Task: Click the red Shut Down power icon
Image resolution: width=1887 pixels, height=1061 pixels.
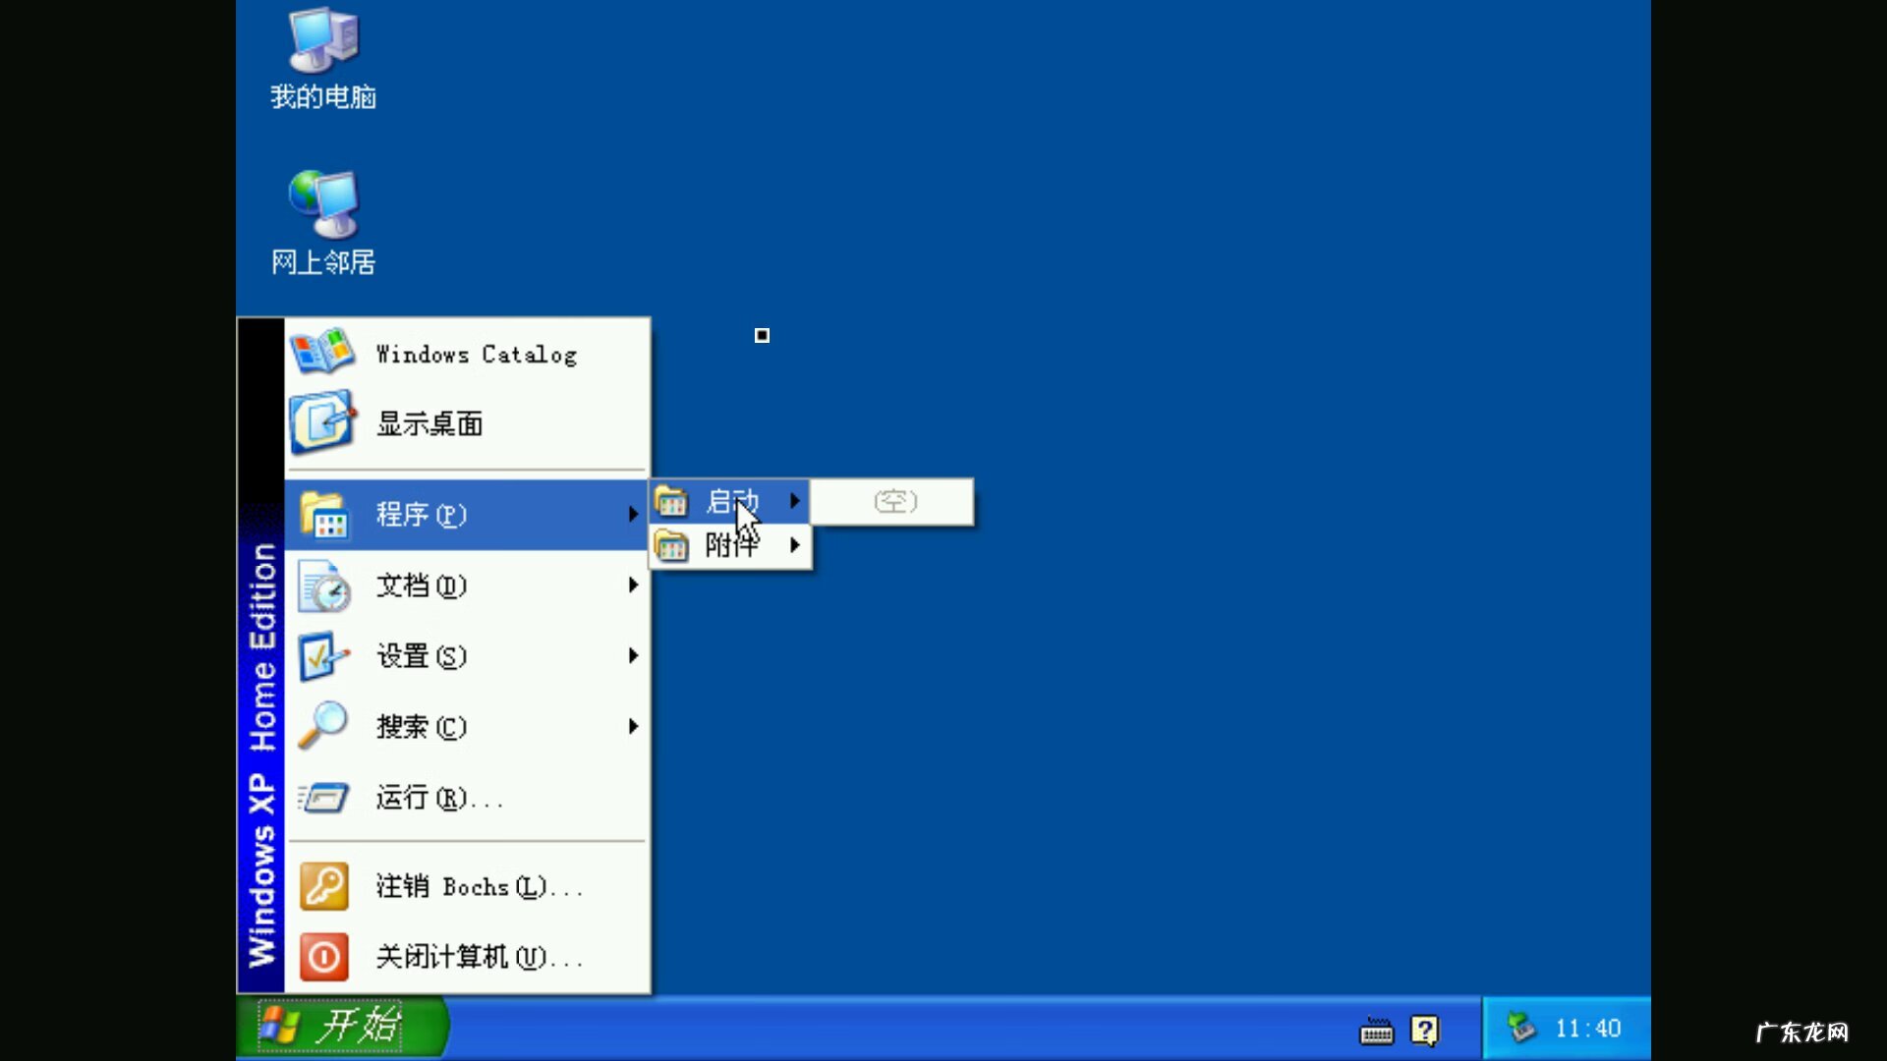Action: pyautogui.click(x=323, y=957)
